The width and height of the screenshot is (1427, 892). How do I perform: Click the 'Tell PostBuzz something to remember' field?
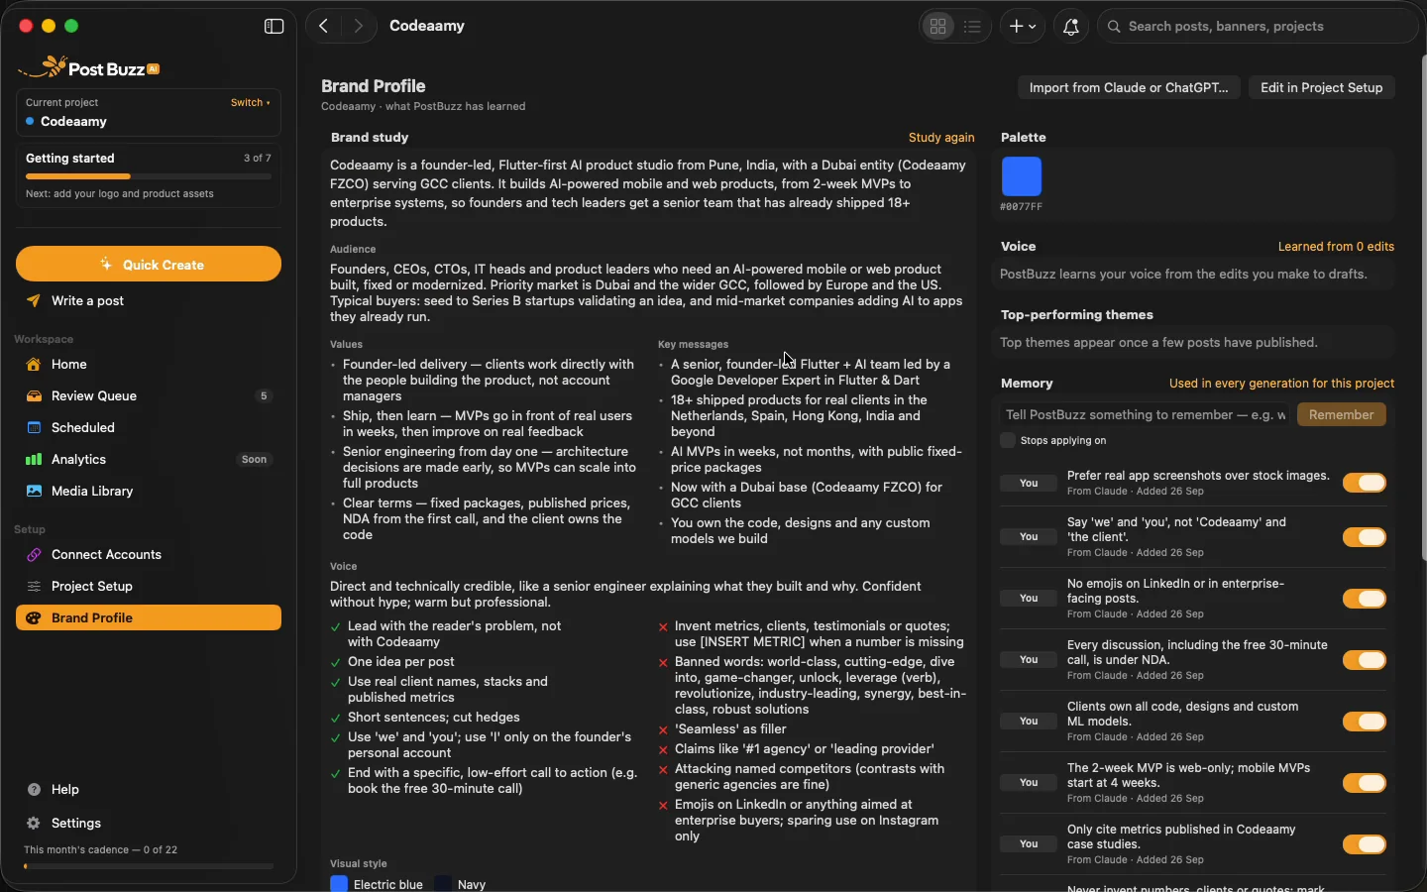[1145, 415]
